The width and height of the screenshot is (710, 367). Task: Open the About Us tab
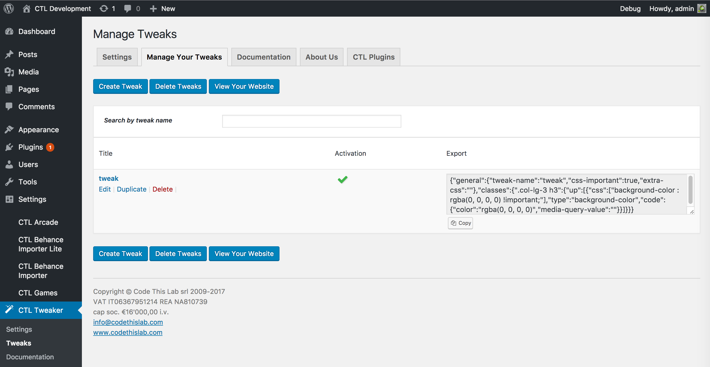pos(322,57)
